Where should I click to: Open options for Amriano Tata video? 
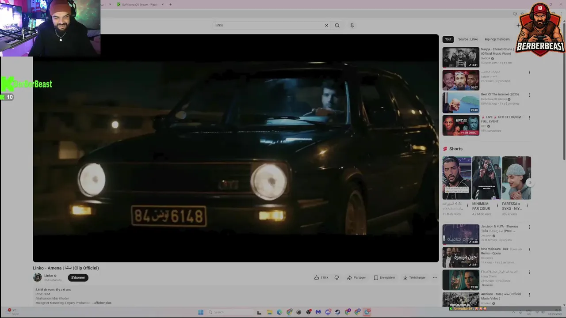529,295
